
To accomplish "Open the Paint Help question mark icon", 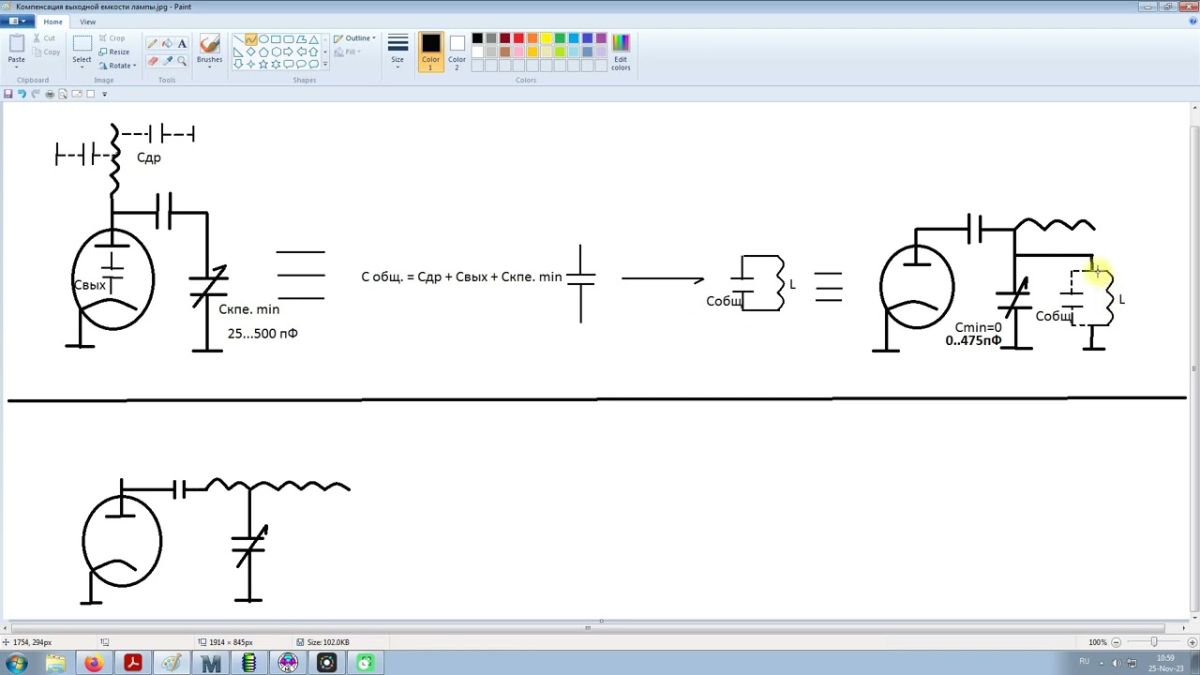I will click(1192, 21).
